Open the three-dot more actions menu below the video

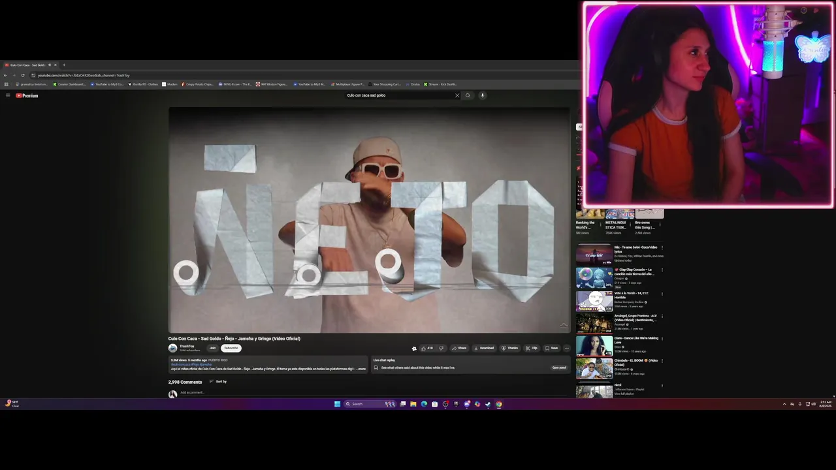tap(566, 348)
